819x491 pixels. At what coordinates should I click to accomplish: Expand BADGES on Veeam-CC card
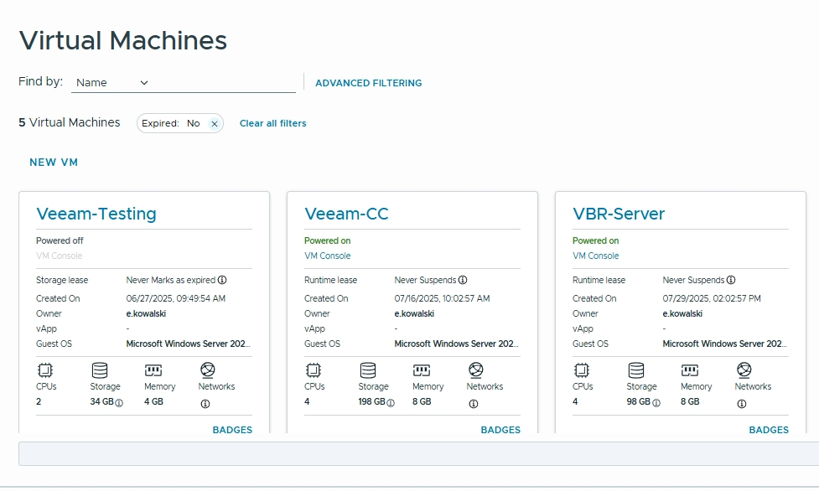(x=500, y=430)
